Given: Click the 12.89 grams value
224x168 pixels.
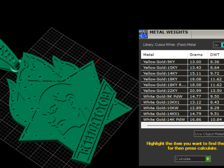Looking at the screenshot, I should [x=196, y=108].
